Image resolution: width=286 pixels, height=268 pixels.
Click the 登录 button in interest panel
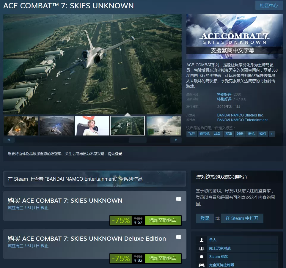[205, 218]
